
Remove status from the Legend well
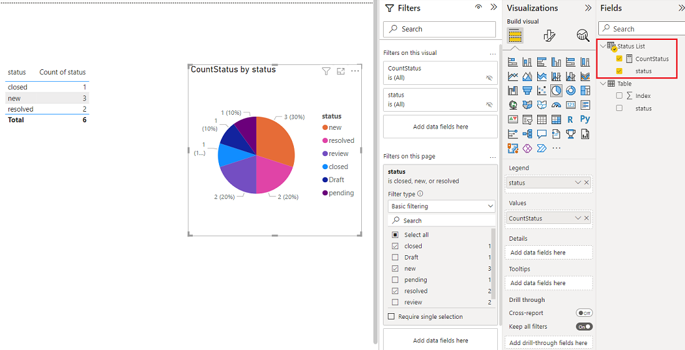[x=586, y=183]
